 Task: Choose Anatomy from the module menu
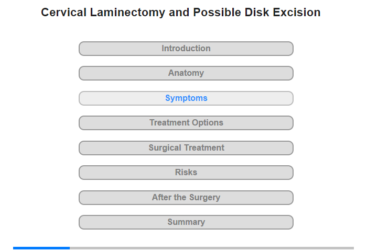(186, 73)
